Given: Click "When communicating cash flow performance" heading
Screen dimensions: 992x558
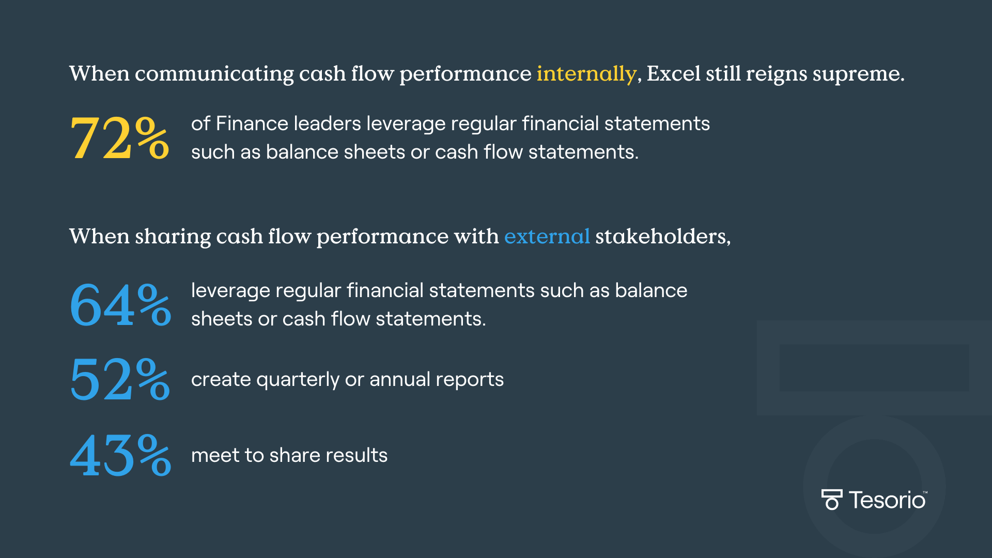Looking at the screenshot, I should (x=300, y=74).
